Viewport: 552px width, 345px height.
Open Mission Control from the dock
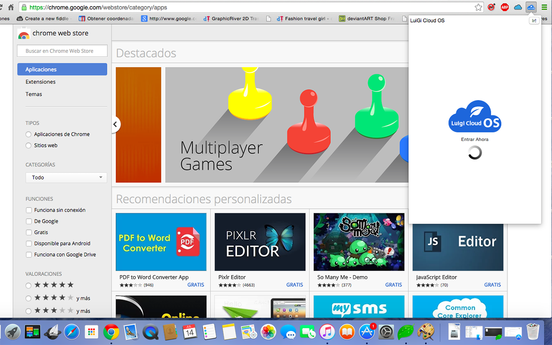[x=32, y=332]
